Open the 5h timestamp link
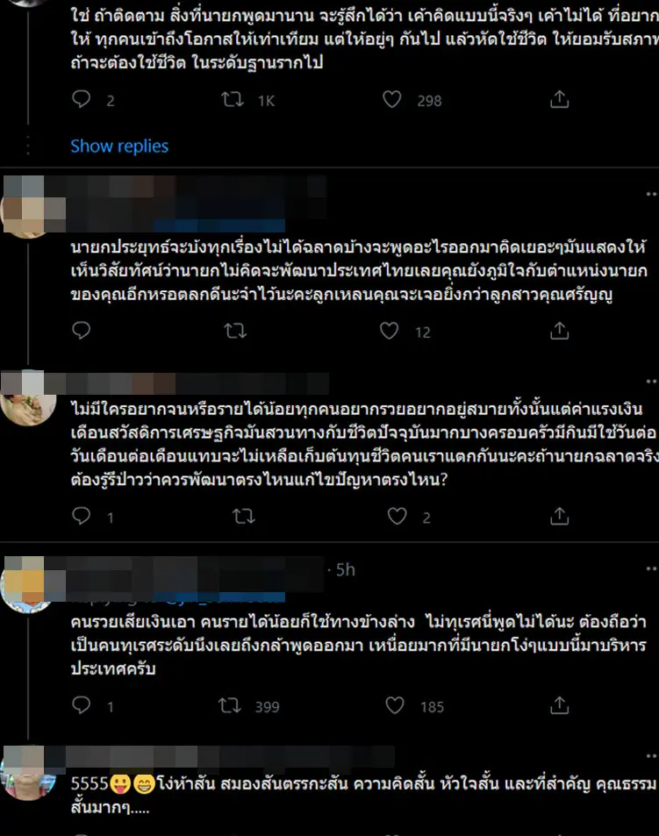 pyautogui.click(x=345, y=570)
